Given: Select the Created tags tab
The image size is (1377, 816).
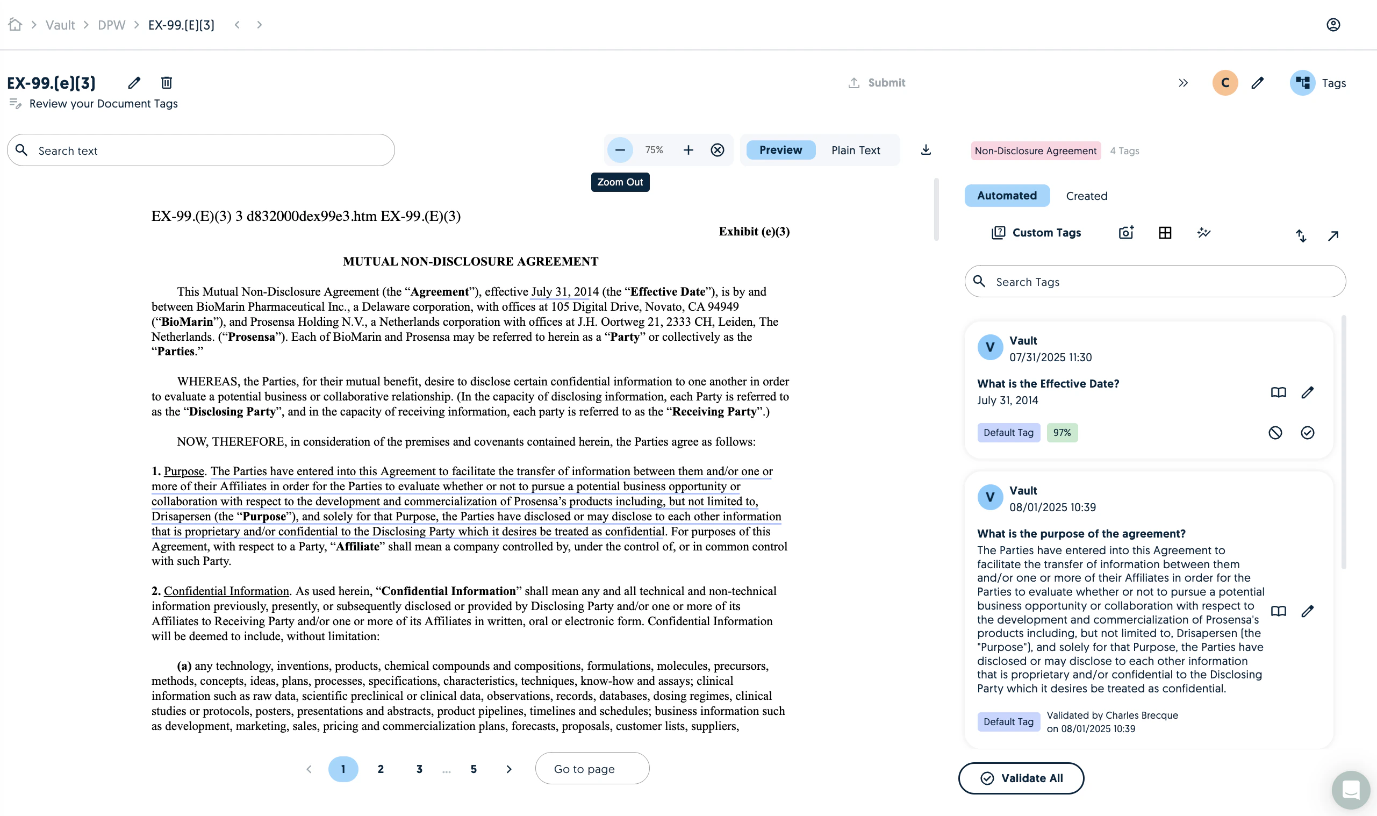Looking at the screenshot, I should (x=1086, y=196).
